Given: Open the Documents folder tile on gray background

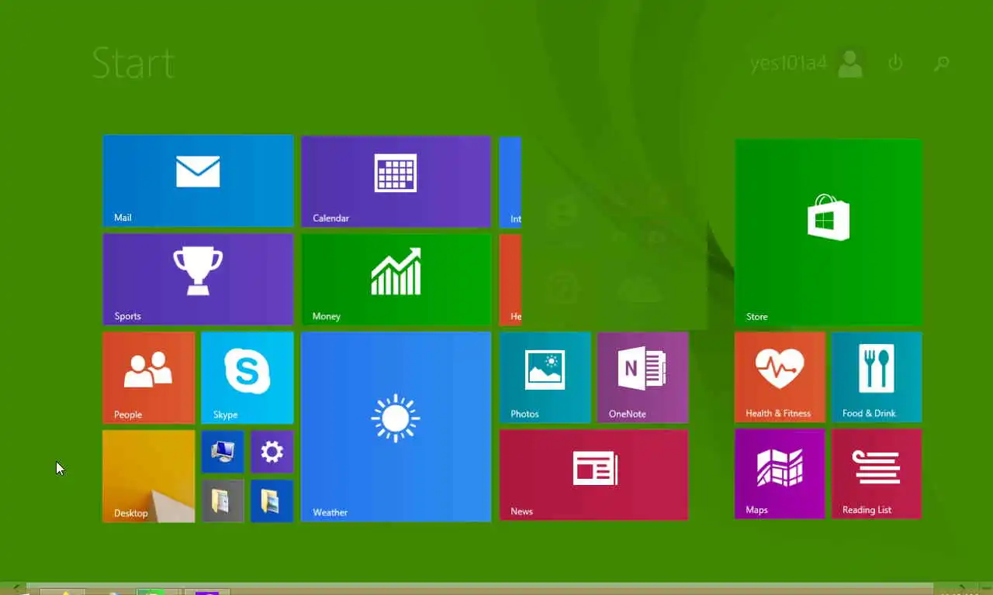Looking at the screenshot, I should coord(223,500).
